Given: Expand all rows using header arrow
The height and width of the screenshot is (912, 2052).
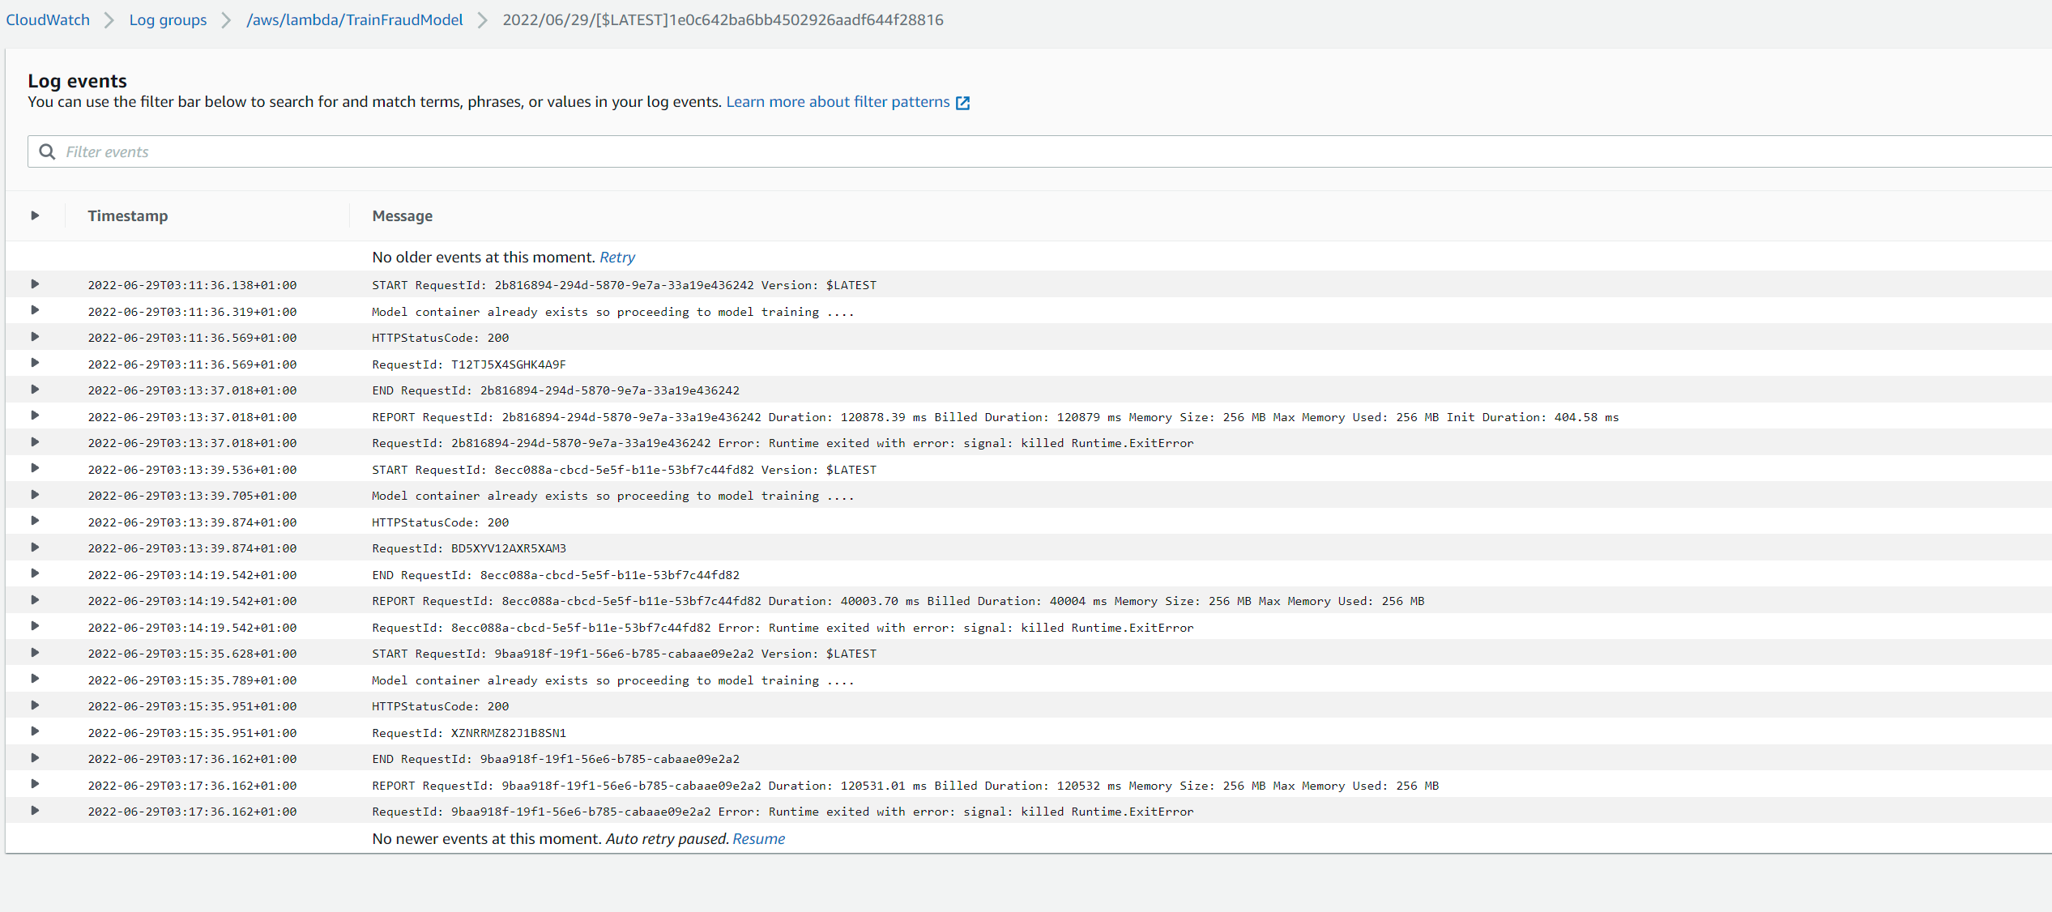Looking at the screenshot, I should [35, 215].
